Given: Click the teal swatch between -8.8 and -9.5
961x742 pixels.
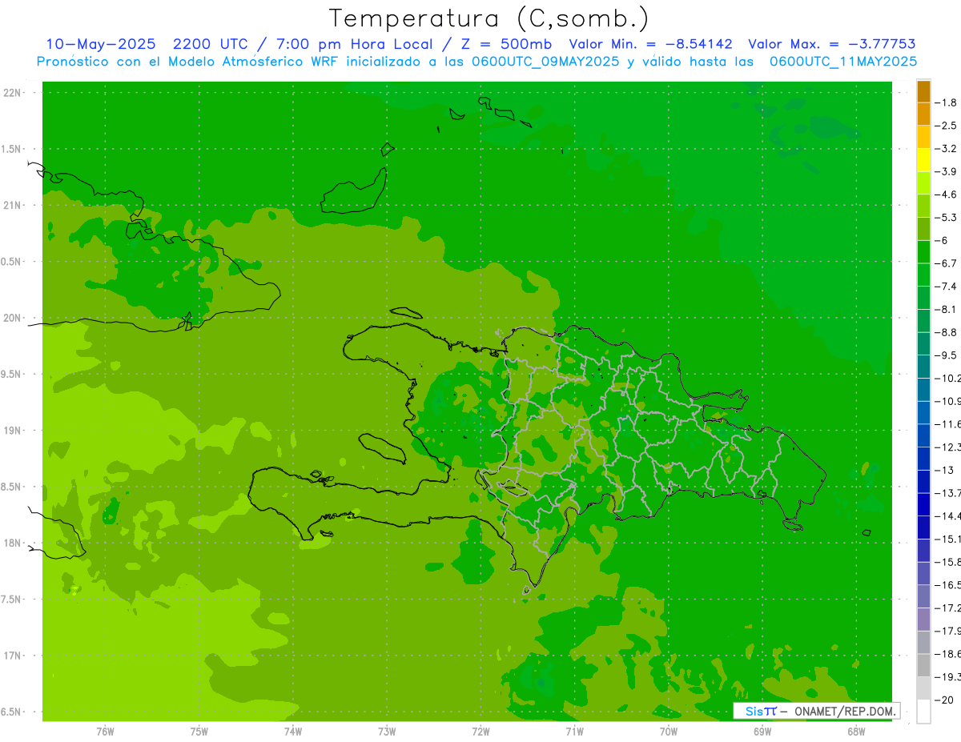Looking at the screenshot, I should tap(923, 343).
